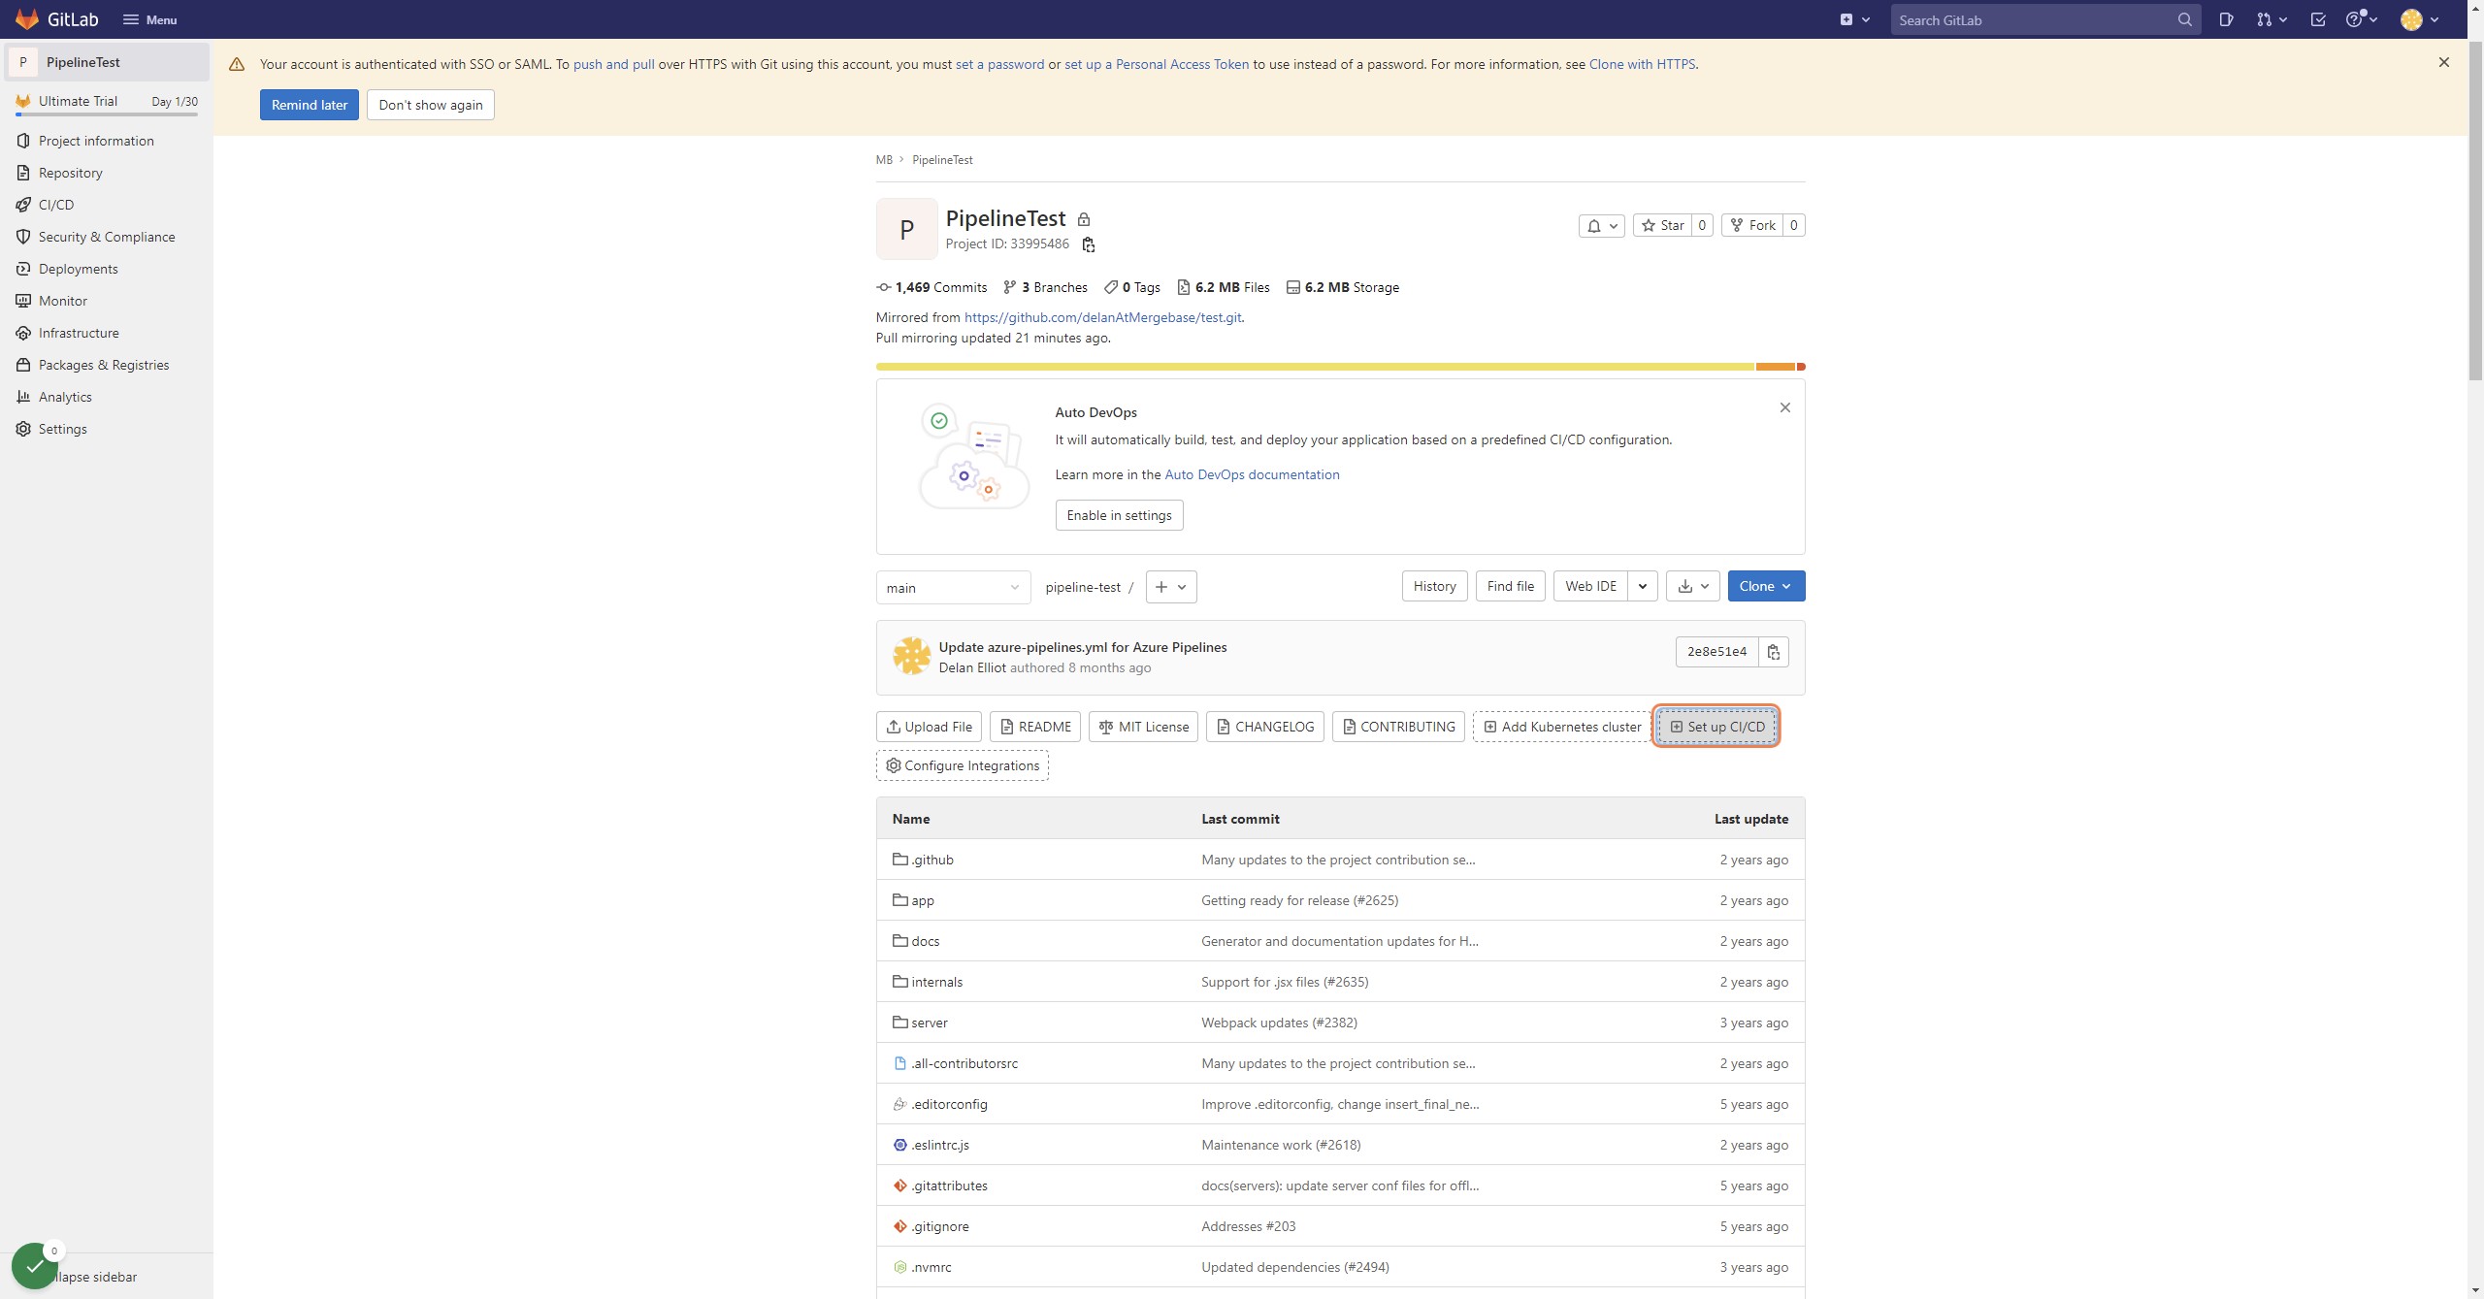Open the user avatar dropdown
The height and width of the screenshot is (1299, 2484).
pos(2419,19)
